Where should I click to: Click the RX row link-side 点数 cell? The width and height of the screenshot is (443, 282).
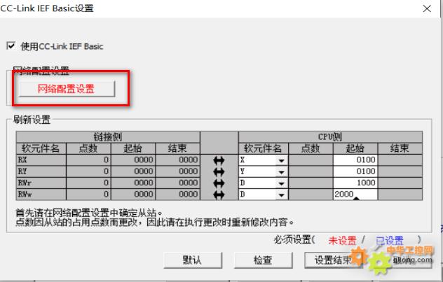point(88,160)
